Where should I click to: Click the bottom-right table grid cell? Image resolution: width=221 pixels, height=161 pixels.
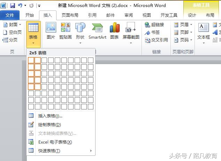(91, 107)
